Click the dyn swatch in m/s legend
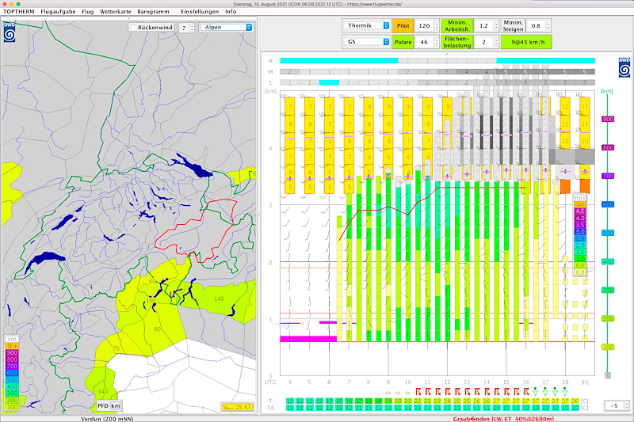The height and width of the screenshot is (422, 634). click(580, 204)
